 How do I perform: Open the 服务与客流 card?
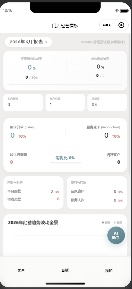point(97,192)
